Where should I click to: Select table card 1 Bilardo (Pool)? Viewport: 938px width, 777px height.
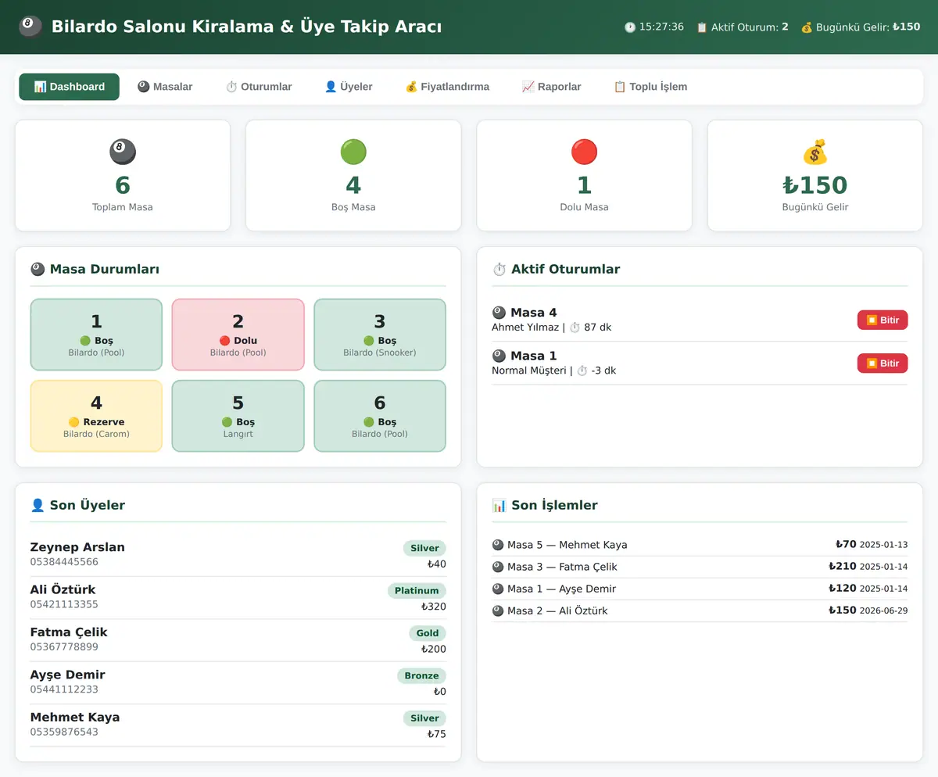point(96,335)
